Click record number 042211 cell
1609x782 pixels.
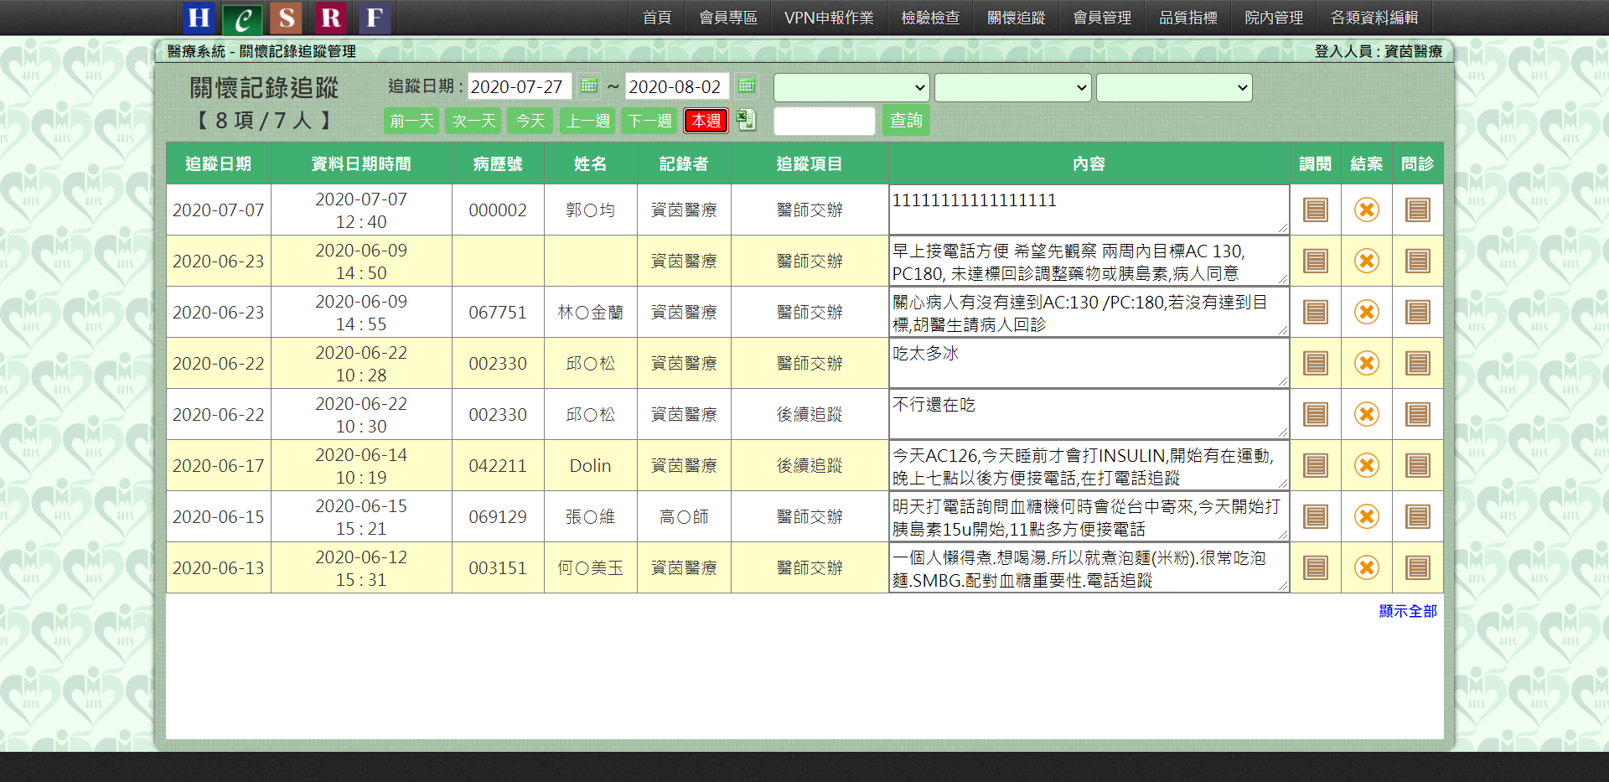pyautogui.click(x=498, y=465)
